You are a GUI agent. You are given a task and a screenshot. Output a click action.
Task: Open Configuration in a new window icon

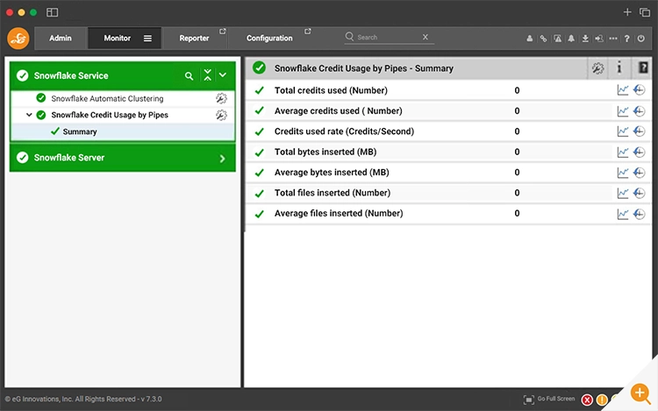coord(308,32)
